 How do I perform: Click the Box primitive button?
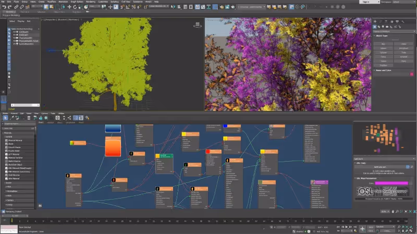tap(383, 44)
